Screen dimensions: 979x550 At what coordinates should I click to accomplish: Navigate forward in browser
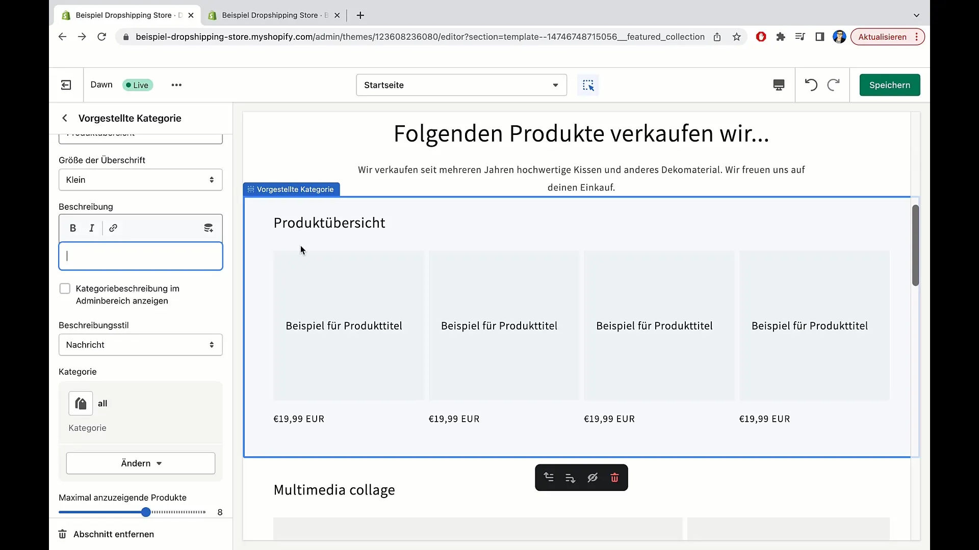[82, 37]
